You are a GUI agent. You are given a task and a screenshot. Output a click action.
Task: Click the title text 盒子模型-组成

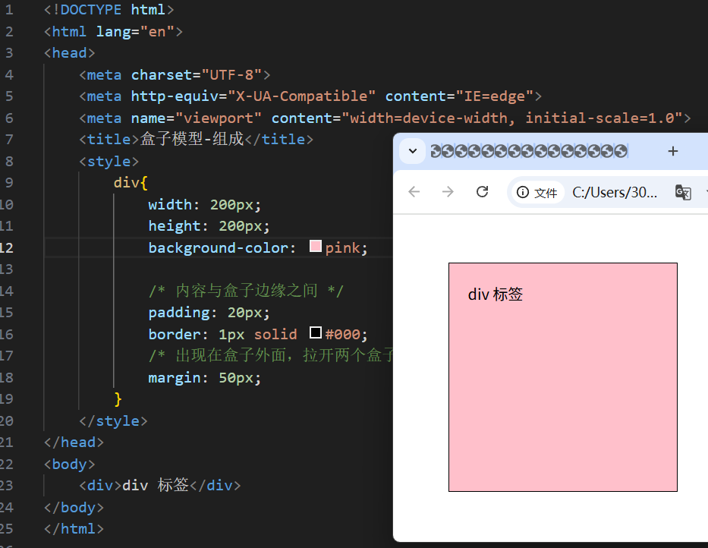[x=192, y=139]
